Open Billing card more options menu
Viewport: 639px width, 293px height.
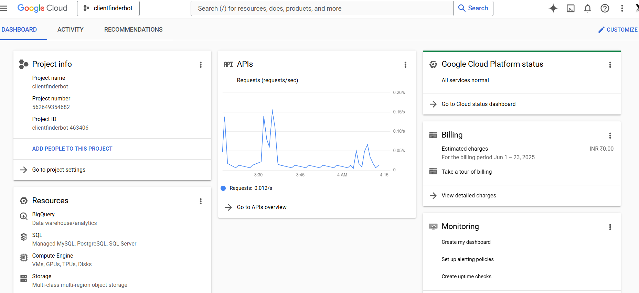click(610, 135)
